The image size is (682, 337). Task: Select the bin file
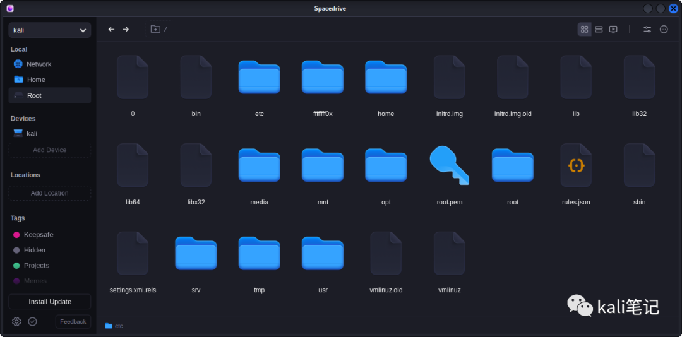tap(196, 77)
